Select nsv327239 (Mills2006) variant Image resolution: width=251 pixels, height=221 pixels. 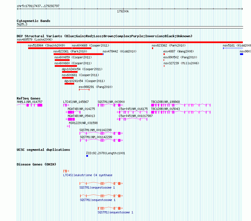181,63
